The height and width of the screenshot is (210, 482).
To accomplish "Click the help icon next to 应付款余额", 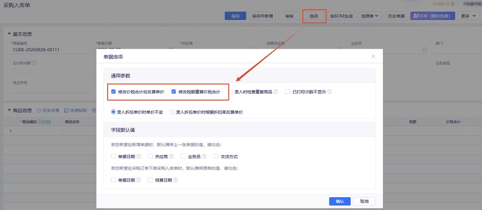I will click(x=34, y=63).
